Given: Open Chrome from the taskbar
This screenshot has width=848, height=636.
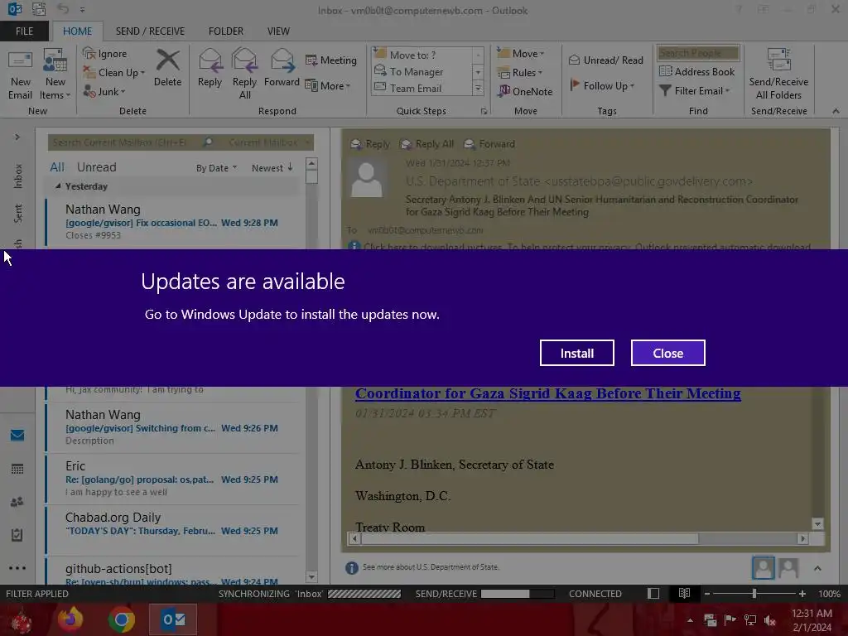Looking at the screenshot, I should [x=122, y=619].
